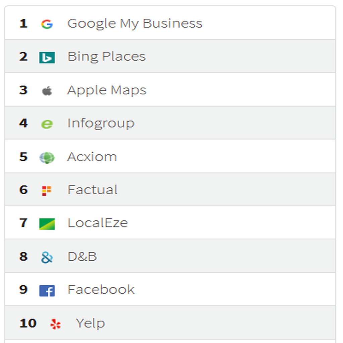The image size is (343, 343).
Task: Open the Google My Business listing
Action: 135,24
